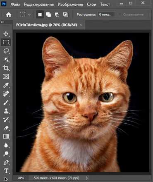Image resolution: width=153 pixels, height=182 pixels.
Task: Select the Frame tool
Action: tap(6, 77)
